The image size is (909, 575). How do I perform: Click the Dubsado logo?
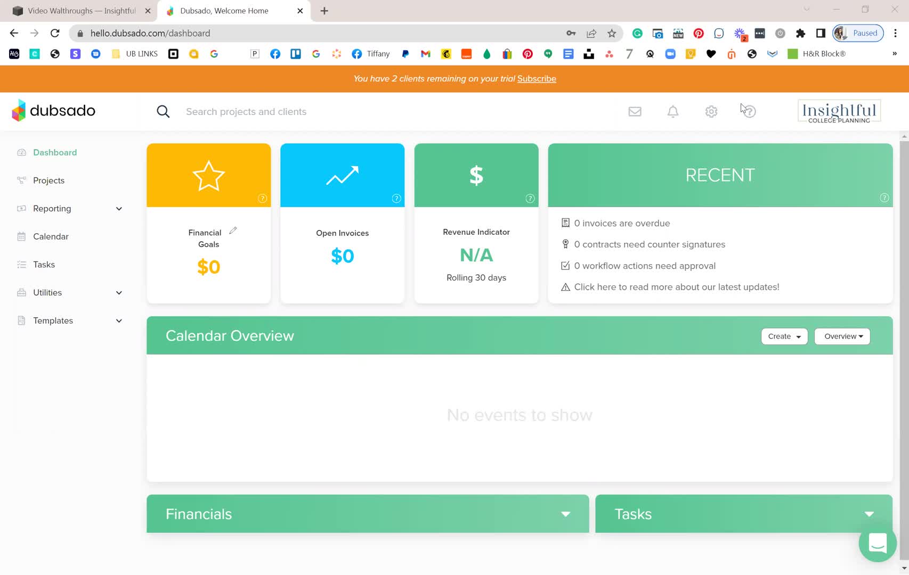click(53, 111)
